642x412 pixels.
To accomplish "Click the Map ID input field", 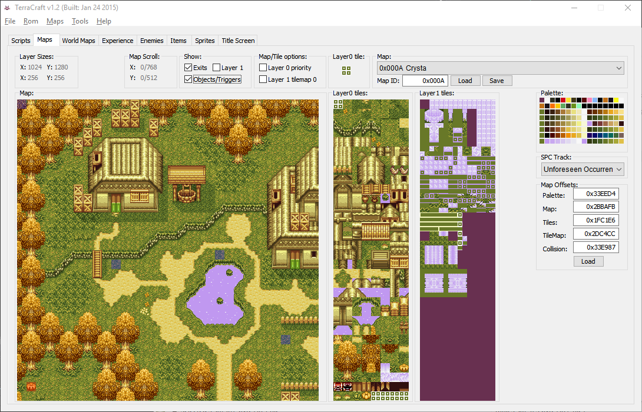I will (425, 81).
